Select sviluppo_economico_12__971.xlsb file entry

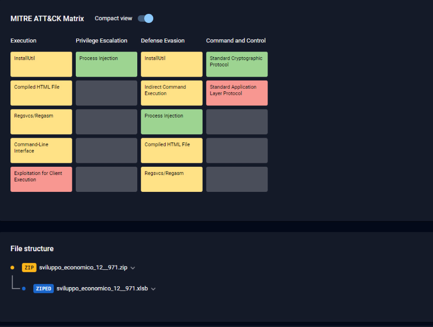pos(102,288)
